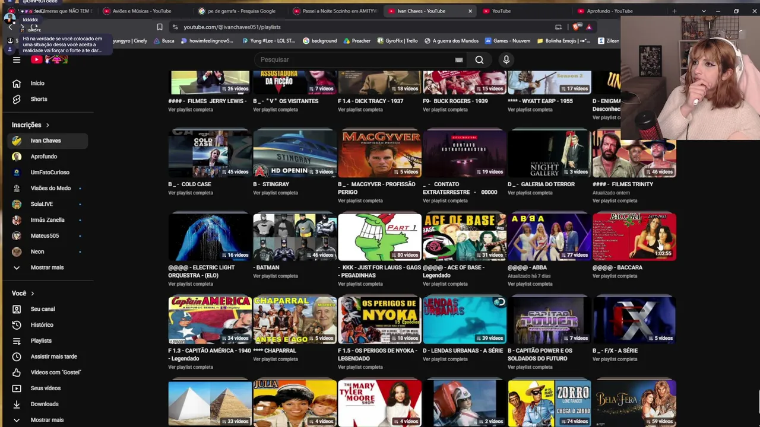Close the Ivan Chaves - YouTube tab

(470, 11)
